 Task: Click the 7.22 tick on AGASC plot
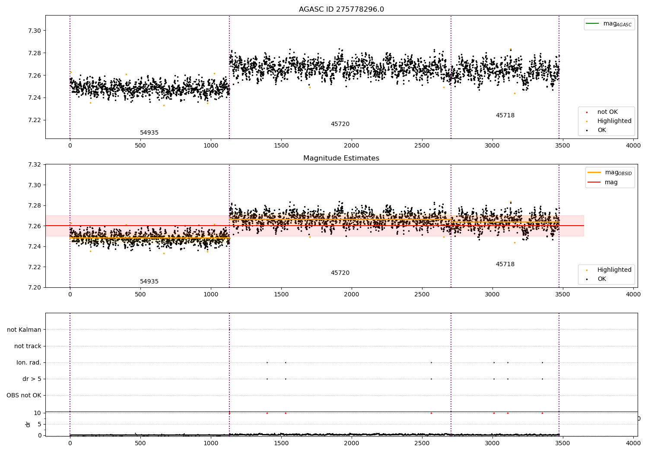coord(35,120)
